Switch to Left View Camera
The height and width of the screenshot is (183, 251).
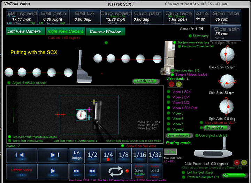point(25,31)
